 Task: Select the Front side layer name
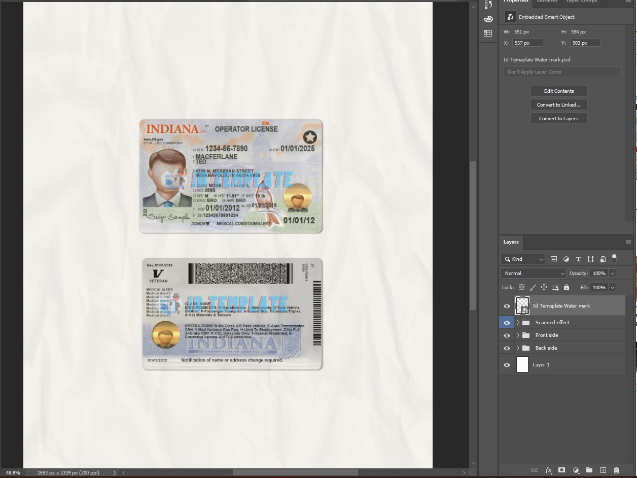pyautogui.click(x=547, y=335)
